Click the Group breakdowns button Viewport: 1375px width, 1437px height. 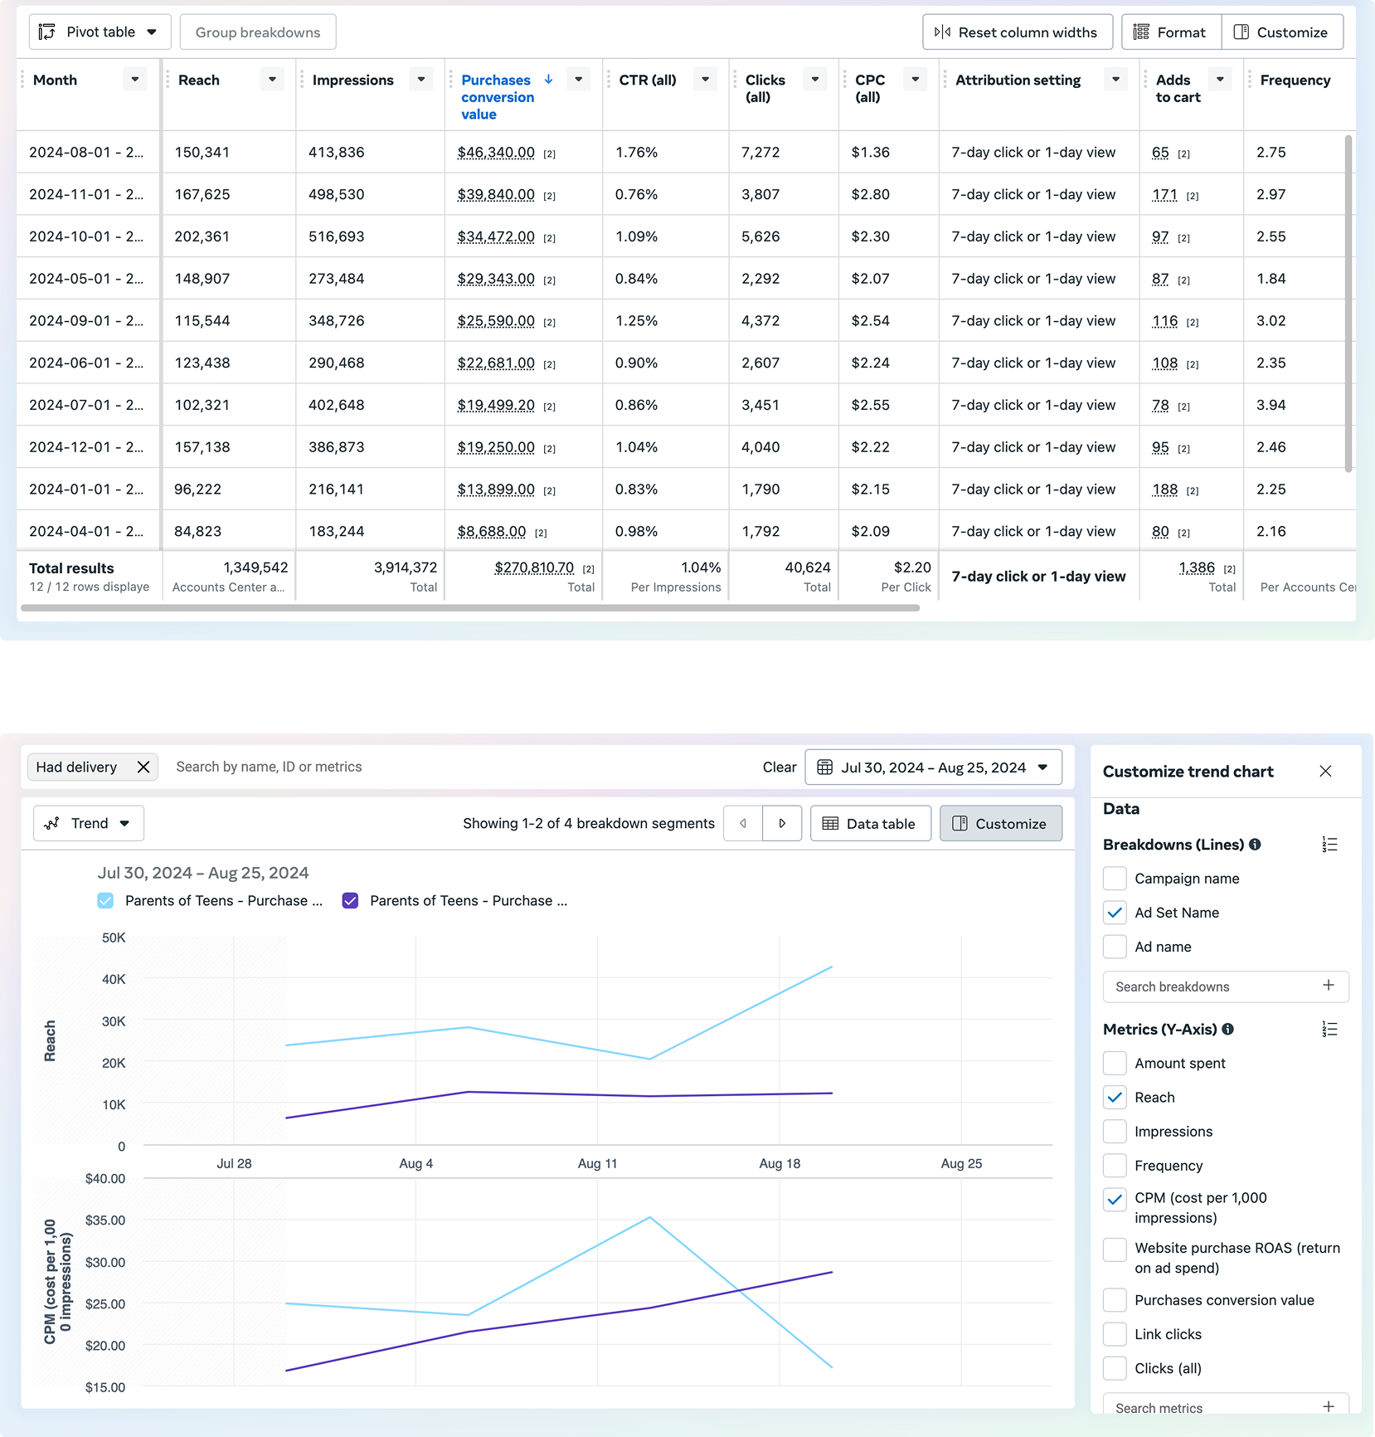pyautogui.click(x=258, y=32)
